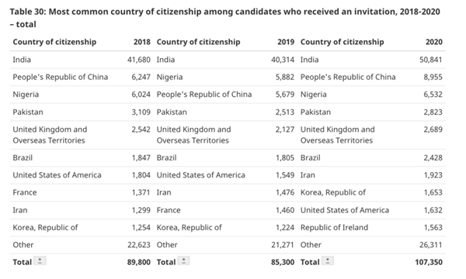Click India's 2020 value 50,841
The image size is (466, 279).
430,60
